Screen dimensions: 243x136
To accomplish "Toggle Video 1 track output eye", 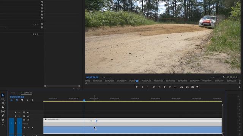I will click(28, 120).
